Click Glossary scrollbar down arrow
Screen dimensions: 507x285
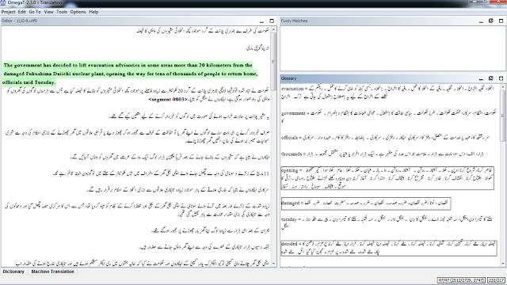click(x=503, y=264)
